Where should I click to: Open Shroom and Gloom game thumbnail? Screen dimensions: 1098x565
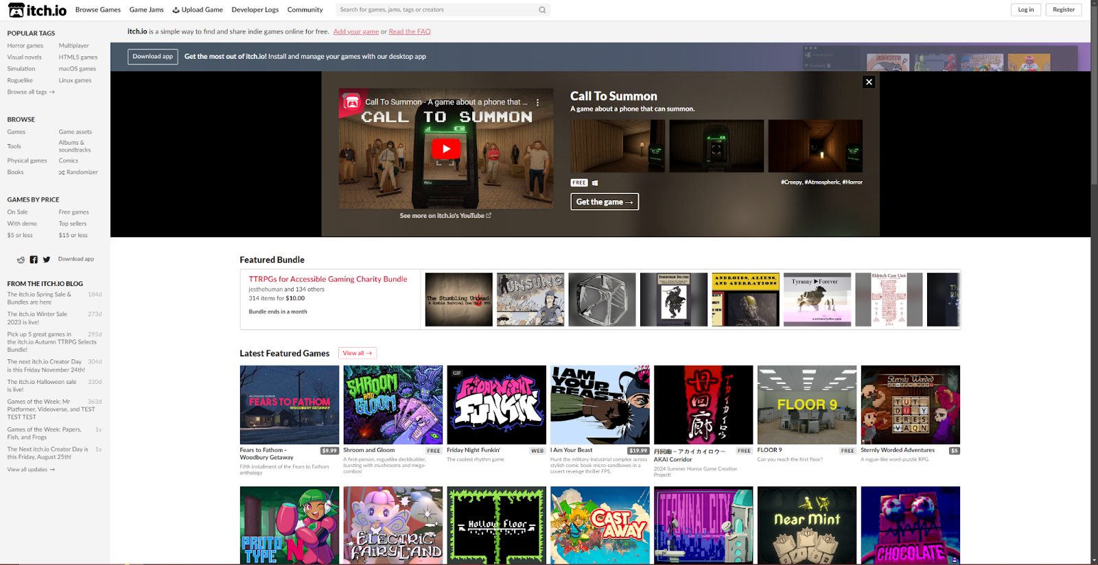coord(393,405)
